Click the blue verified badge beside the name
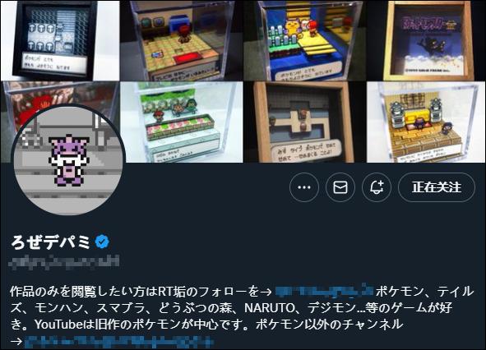The image size is (486, 350). [x=102, y=242]
